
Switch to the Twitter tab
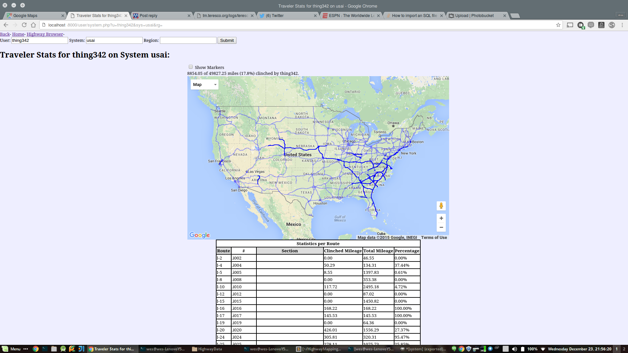287,16
